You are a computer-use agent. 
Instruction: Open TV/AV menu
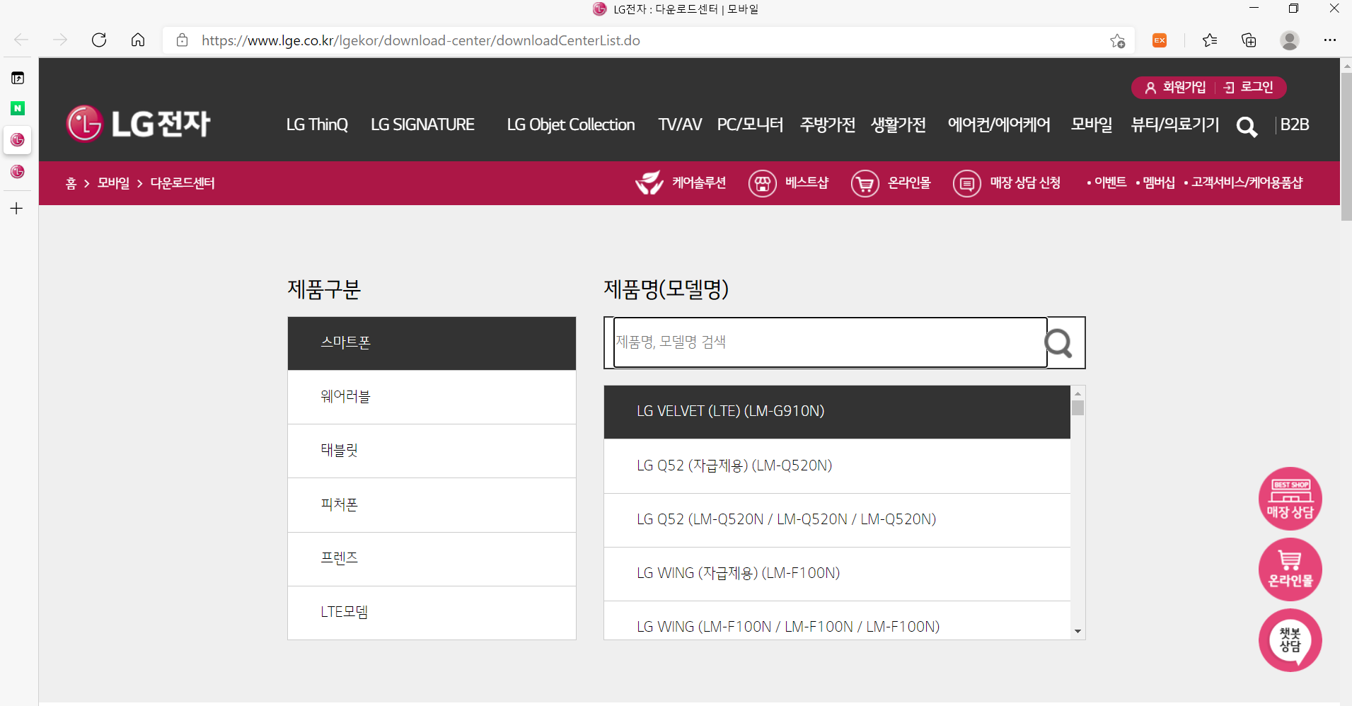click(680, 125)
